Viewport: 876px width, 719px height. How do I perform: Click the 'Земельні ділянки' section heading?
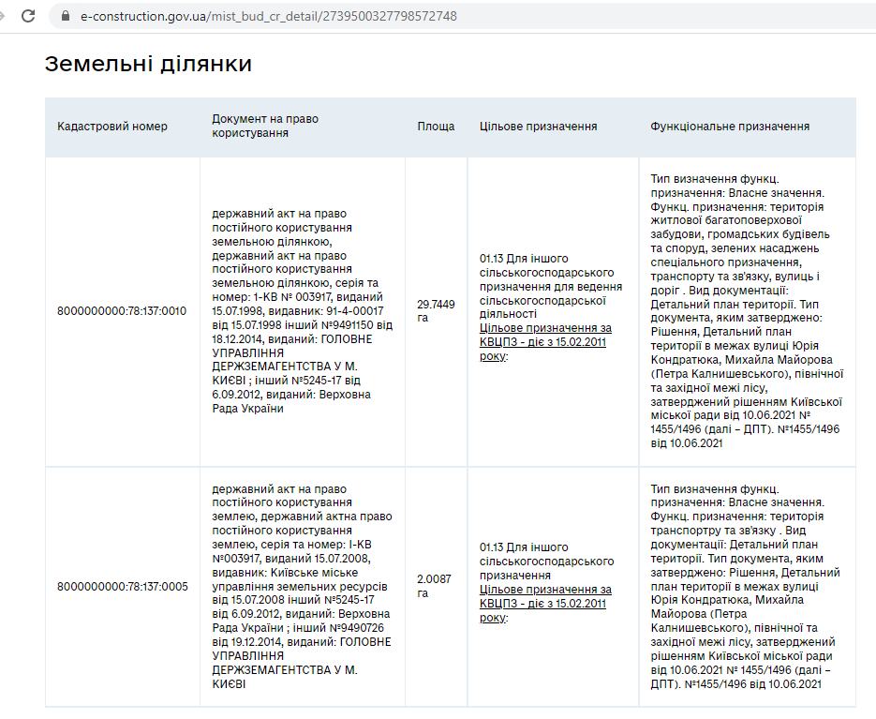click(x=148, y=64)
